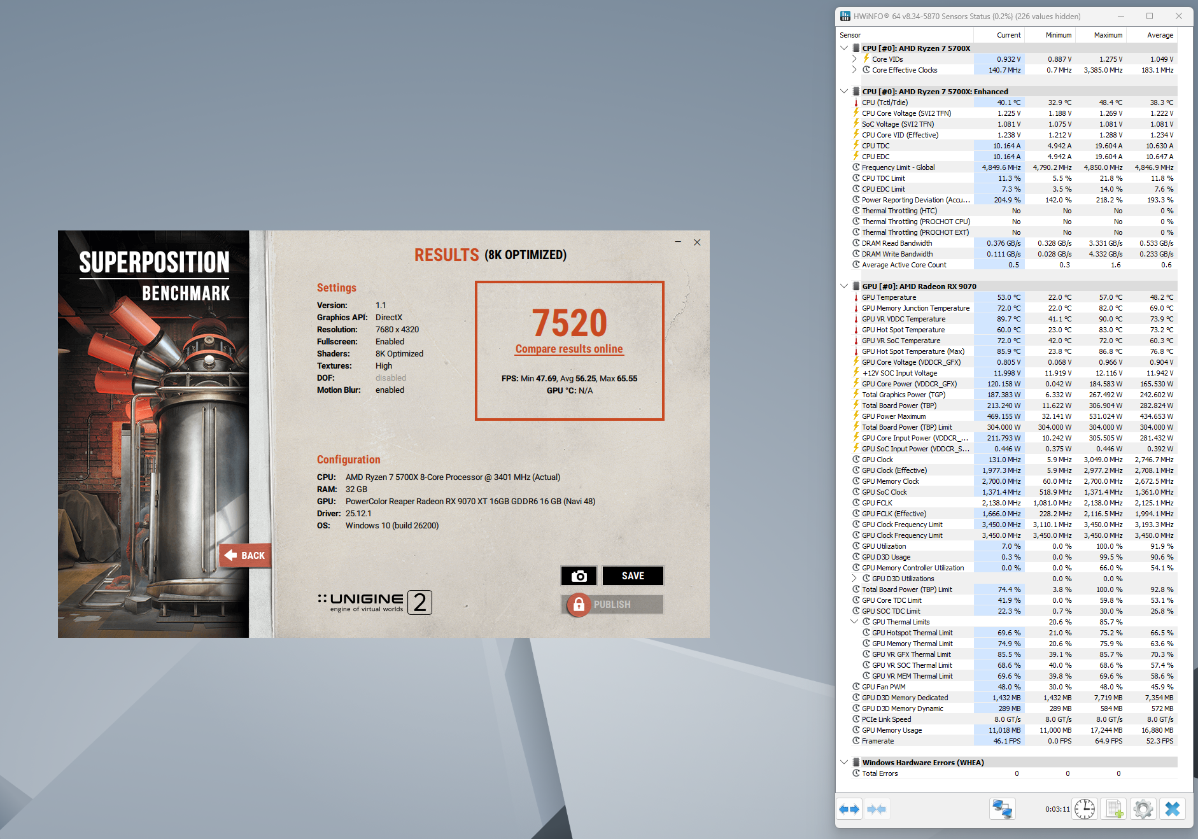The height and width of the screenshot is (839, 1198).
Task: Click the greyed shrink arrows icon in HWiNFO
Action: pos(877,809)
